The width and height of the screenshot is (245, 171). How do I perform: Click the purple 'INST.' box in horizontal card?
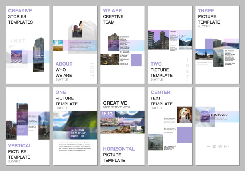click(x=108, y=115)
